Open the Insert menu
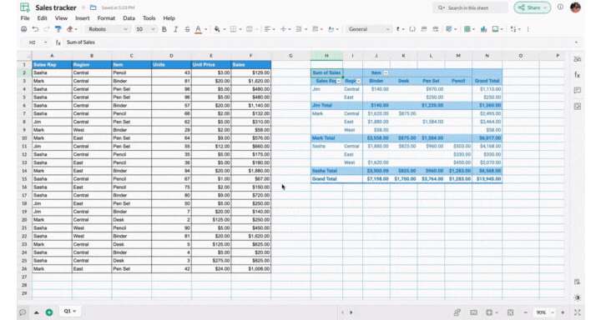The height and width of the screenshot is (320, 601). point(82,18)
